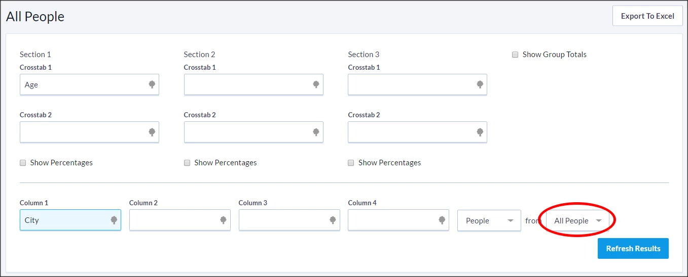Enable Show Group Totals checkbox
Image resolution: width=688 pixels, height=277 pixels.
515,55
